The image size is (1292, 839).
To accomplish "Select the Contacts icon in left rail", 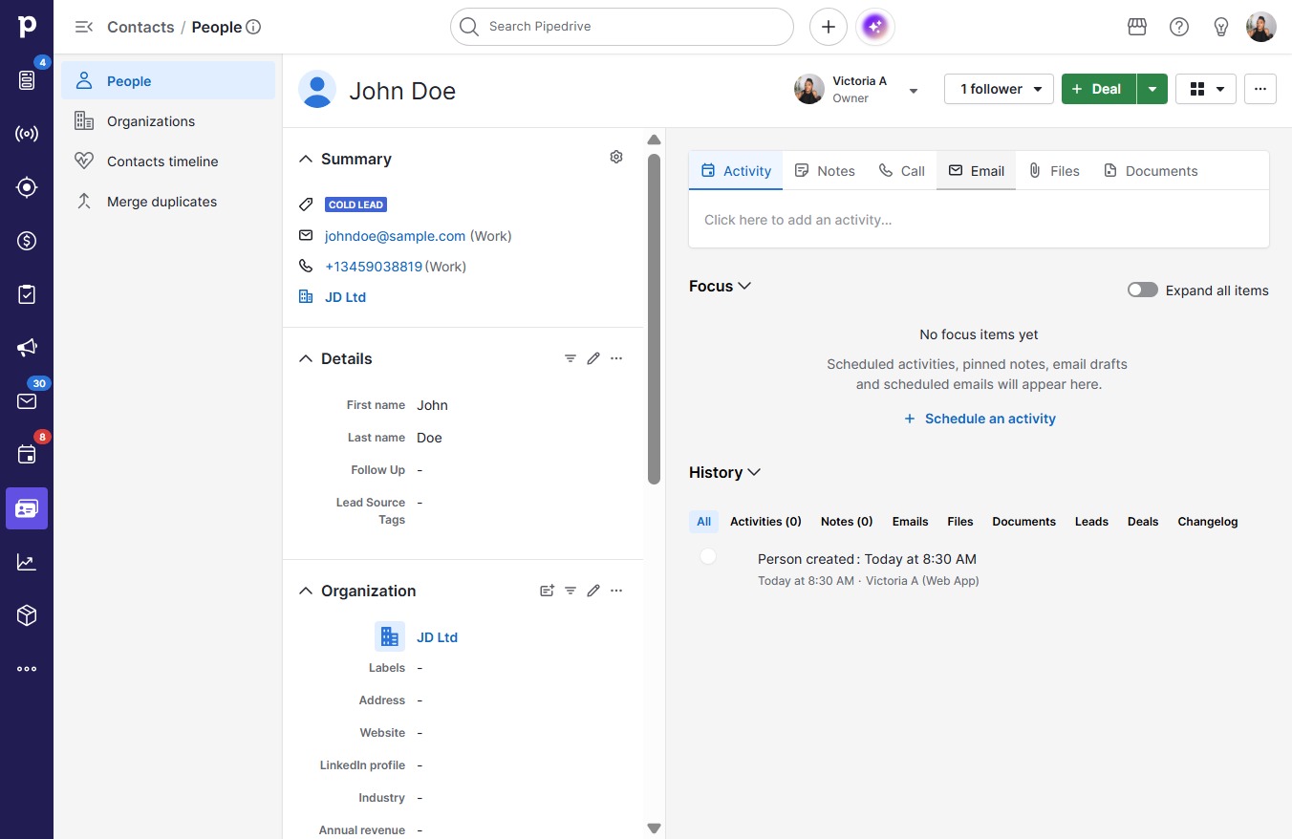I will (x=27, y=508).
